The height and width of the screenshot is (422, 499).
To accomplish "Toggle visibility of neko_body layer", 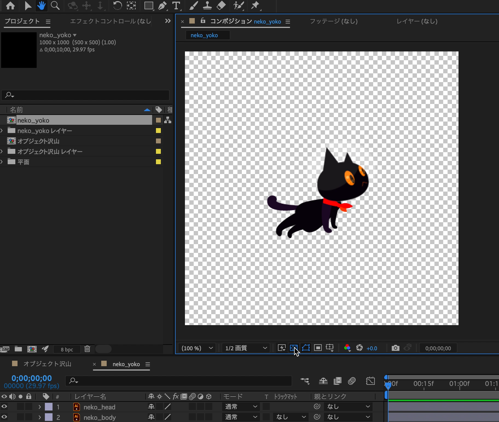I will click(x=4, y=417).
